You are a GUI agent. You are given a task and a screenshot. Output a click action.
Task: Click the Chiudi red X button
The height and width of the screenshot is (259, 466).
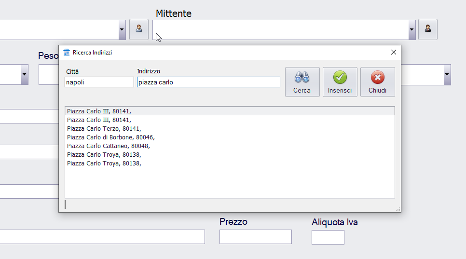[377, 82]
